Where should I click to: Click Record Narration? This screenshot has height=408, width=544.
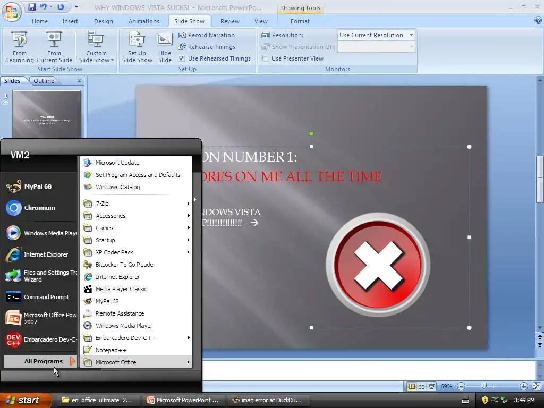click(x=207, y=35)
